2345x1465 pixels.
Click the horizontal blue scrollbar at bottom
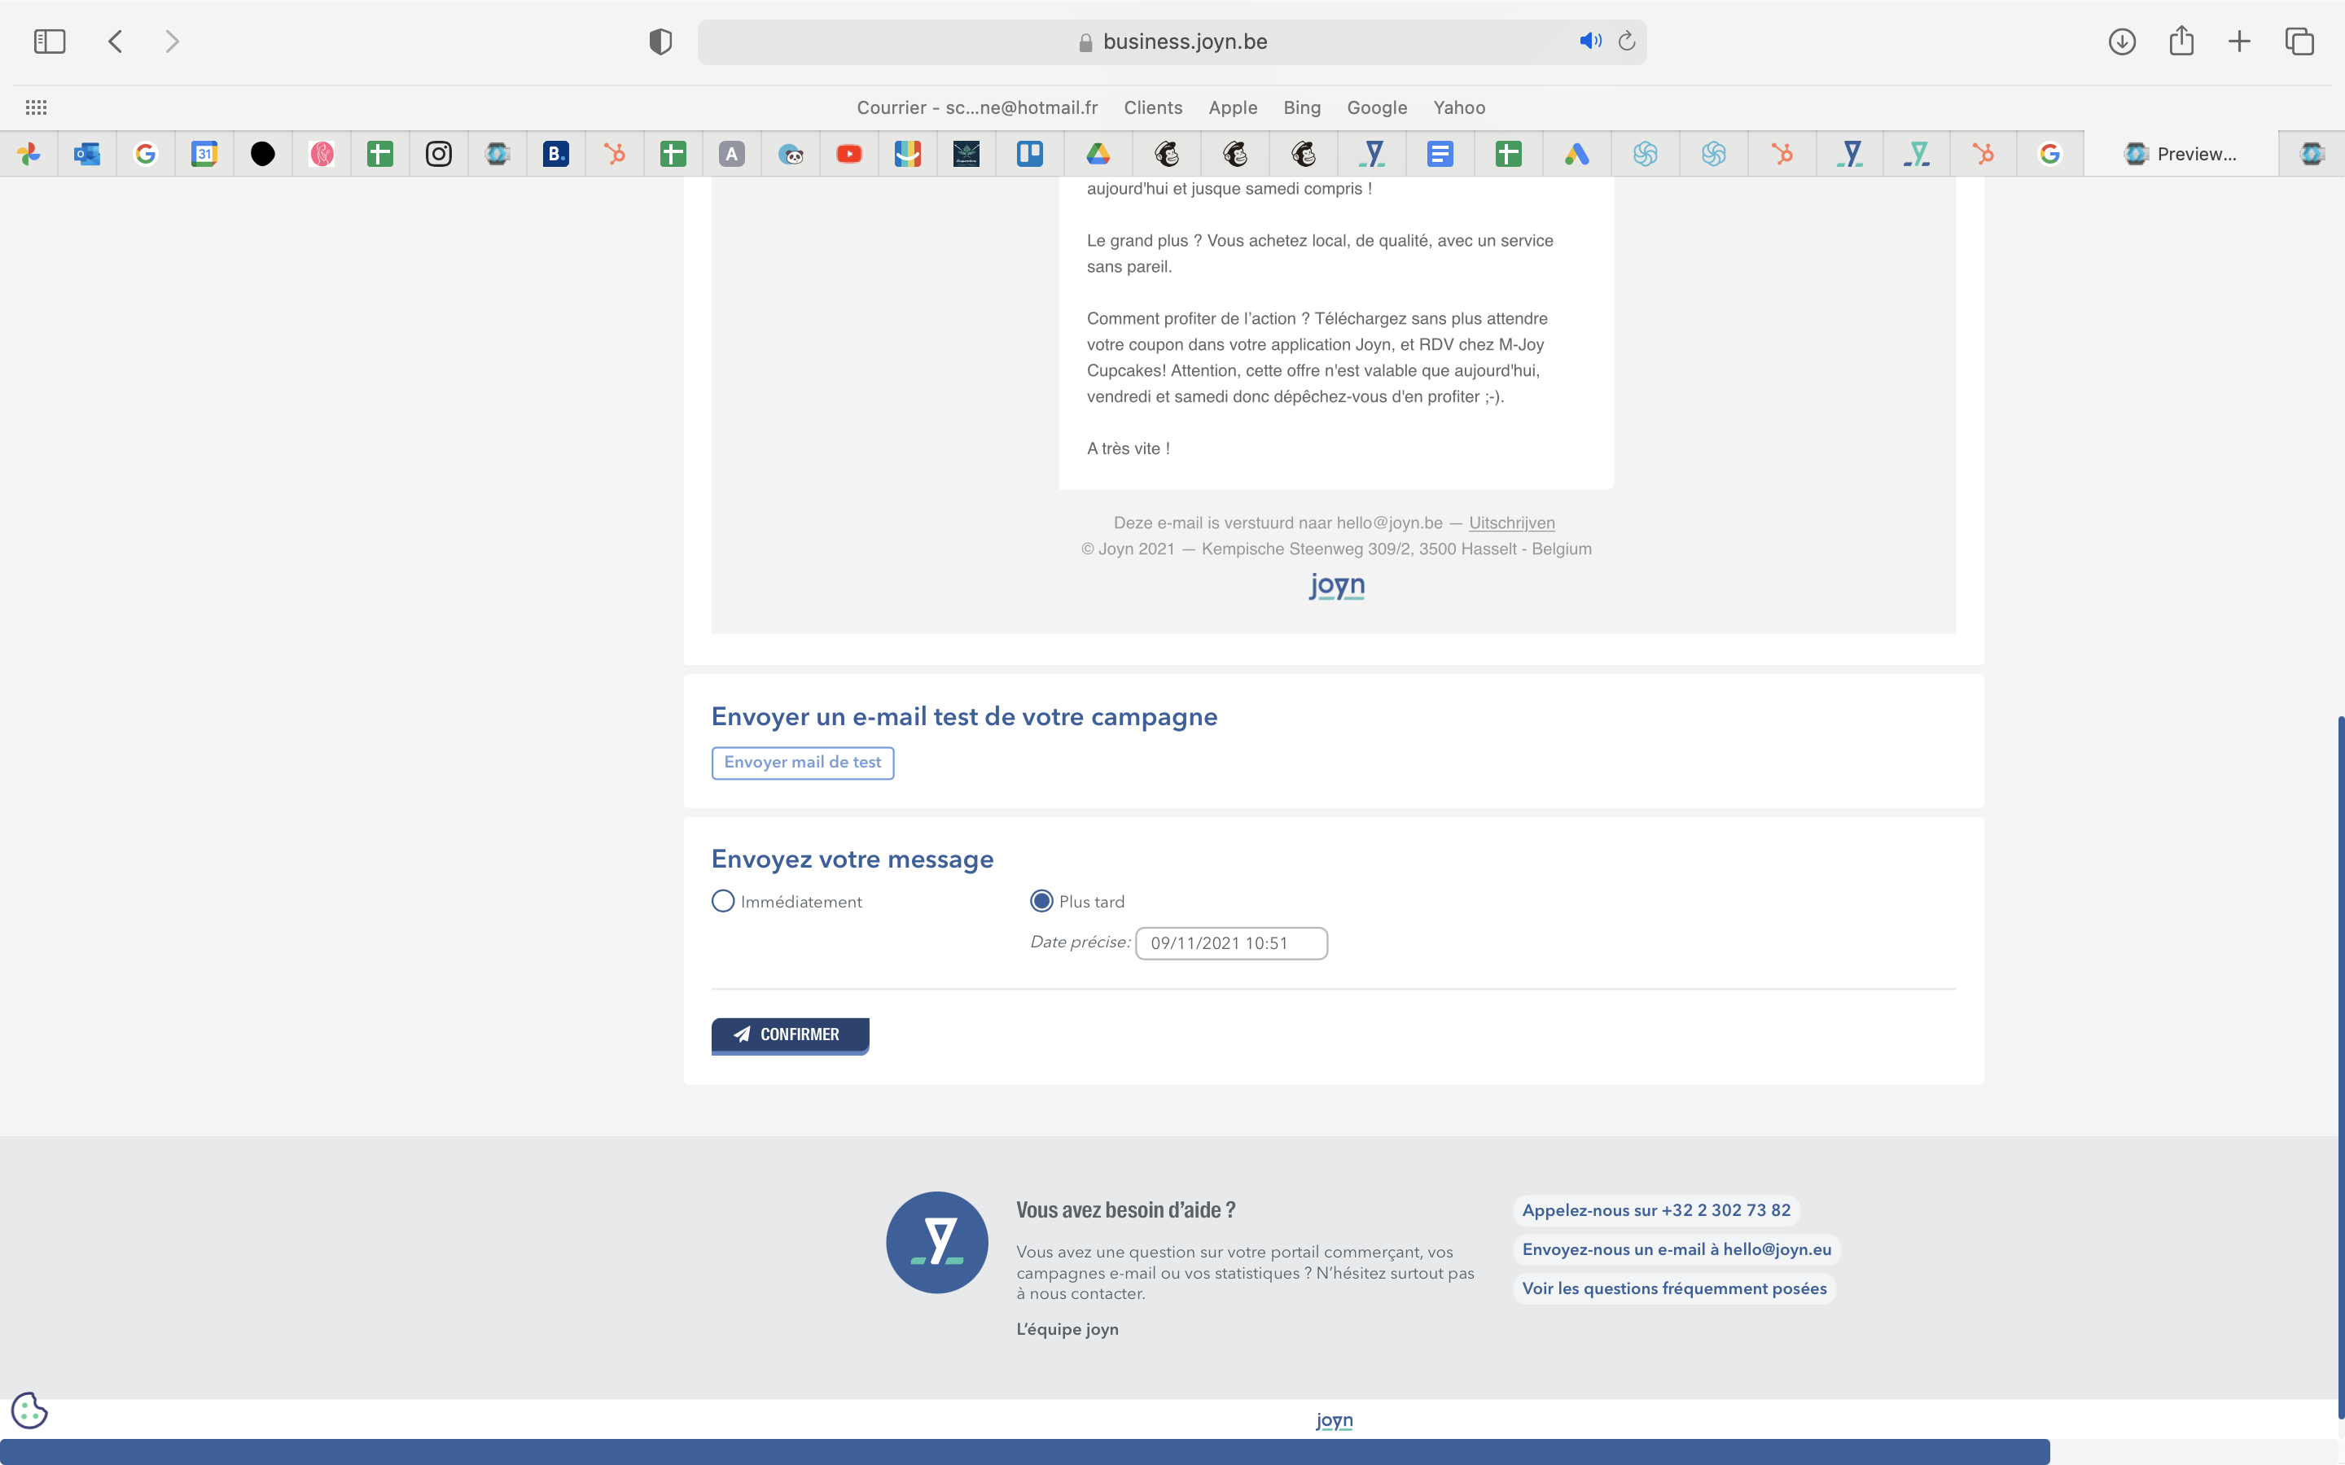[x=1025, y=1451]
